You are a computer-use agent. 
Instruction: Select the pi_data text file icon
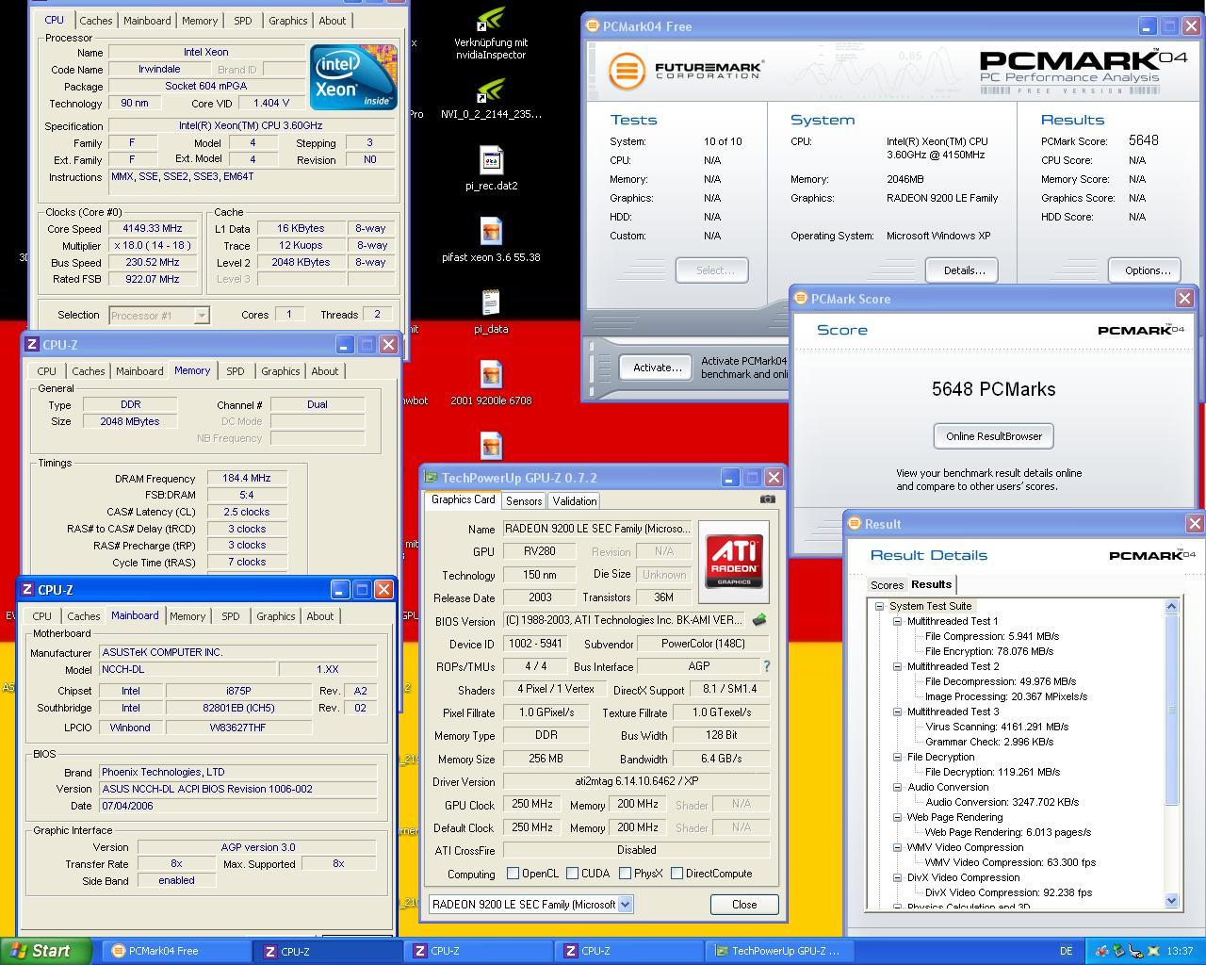pos(491,312)
